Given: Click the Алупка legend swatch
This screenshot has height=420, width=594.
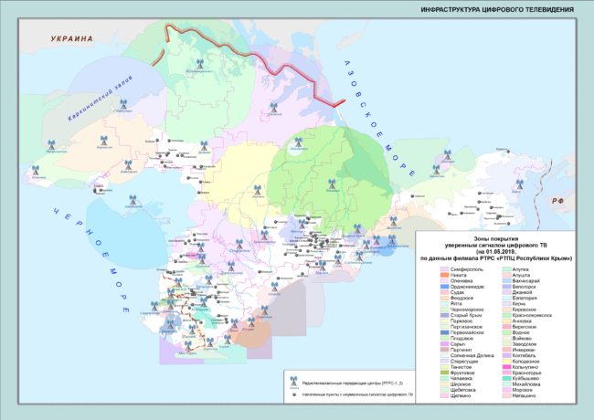Looking at the screenshot, I should click(x=506, y=269).
